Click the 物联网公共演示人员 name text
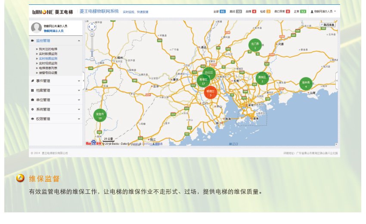This screenshot has width=366, height=224. (56, 26)
